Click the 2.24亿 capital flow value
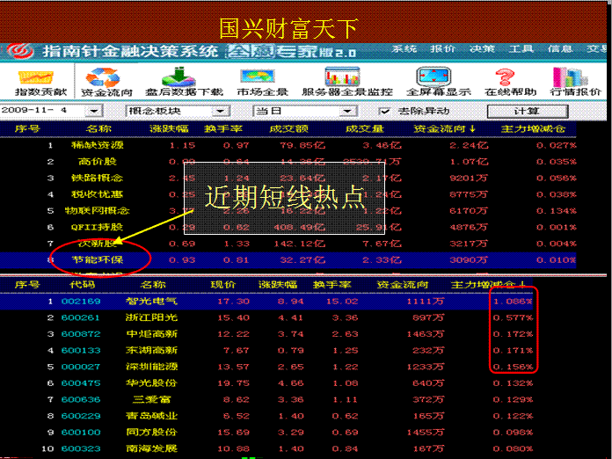This screenshot has height=459, width=612. (x=469, y=145)
